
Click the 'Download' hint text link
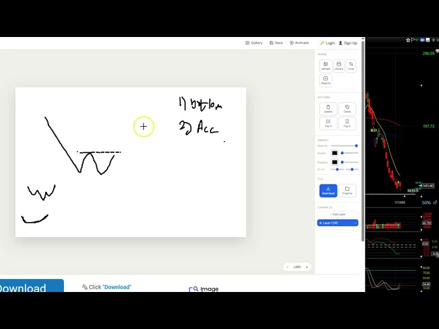pos(117,287)
